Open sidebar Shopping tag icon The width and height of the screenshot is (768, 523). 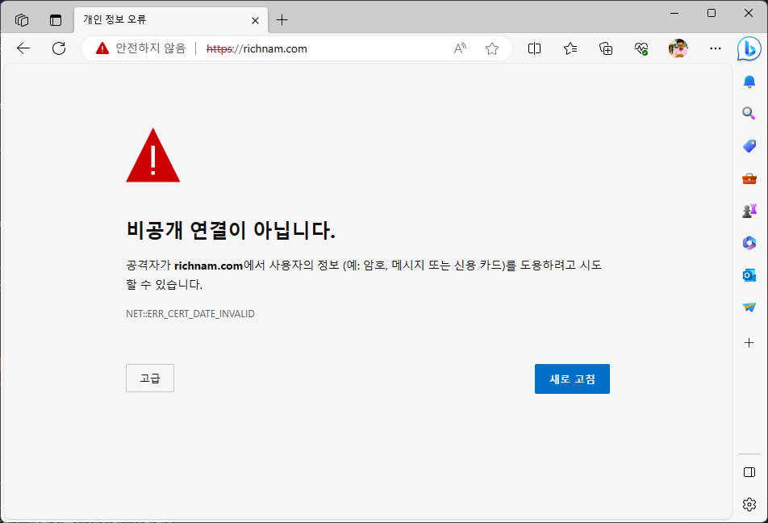point(749,146)
